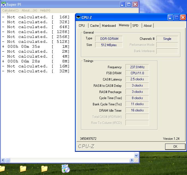Click the CPU-Z chip icon in title bar
Screen dimensions: 187x175
pos(78,17)
